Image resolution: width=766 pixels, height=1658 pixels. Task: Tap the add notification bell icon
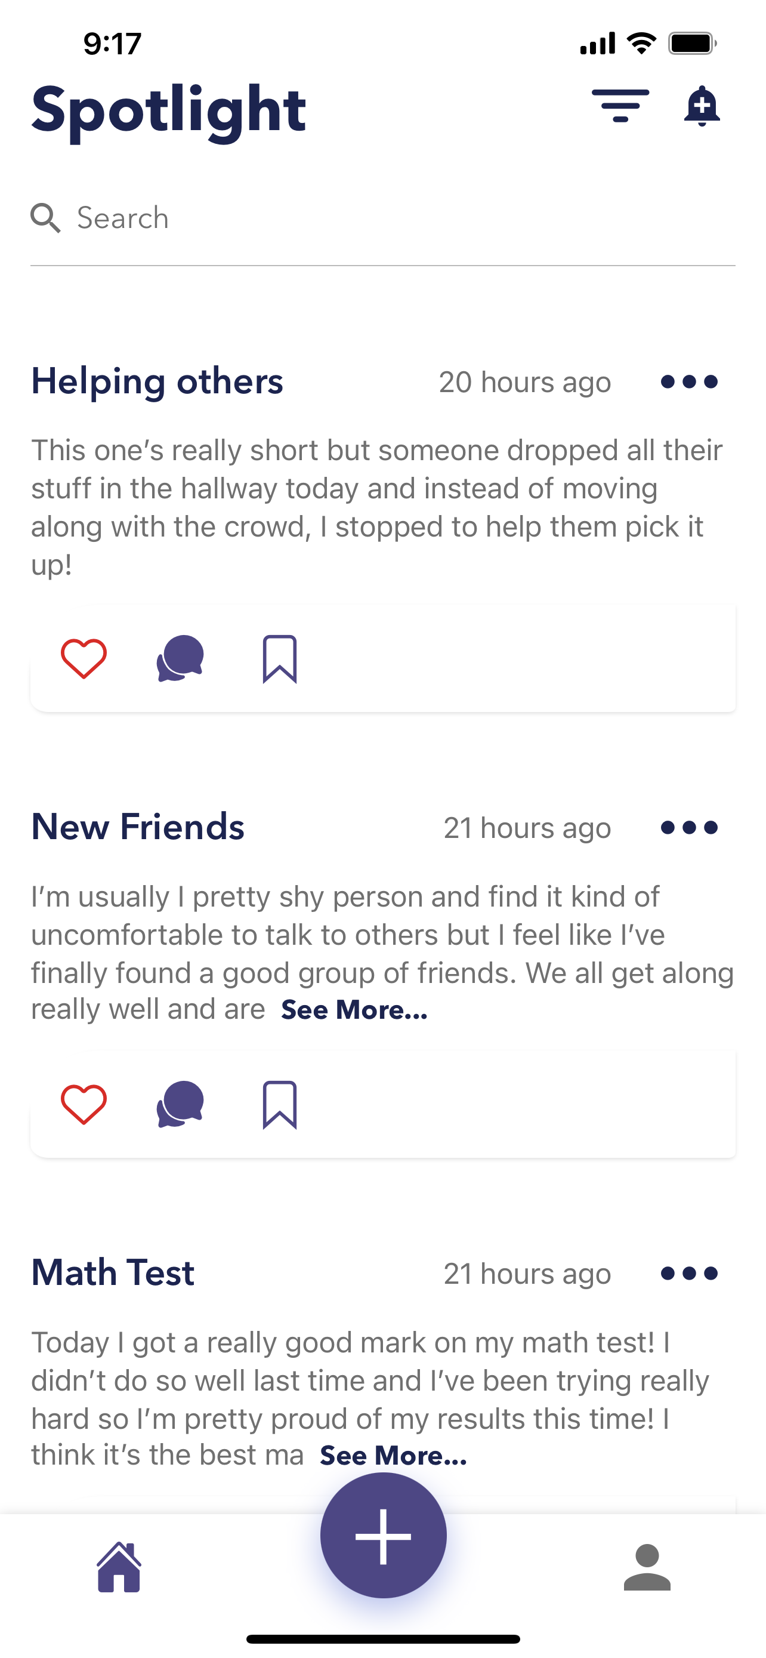(x=702, y=106)
